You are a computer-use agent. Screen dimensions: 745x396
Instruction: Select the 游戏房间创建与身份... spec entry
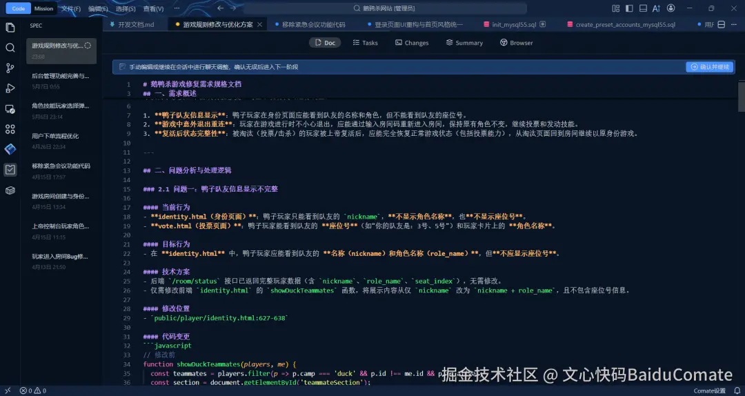61,201
